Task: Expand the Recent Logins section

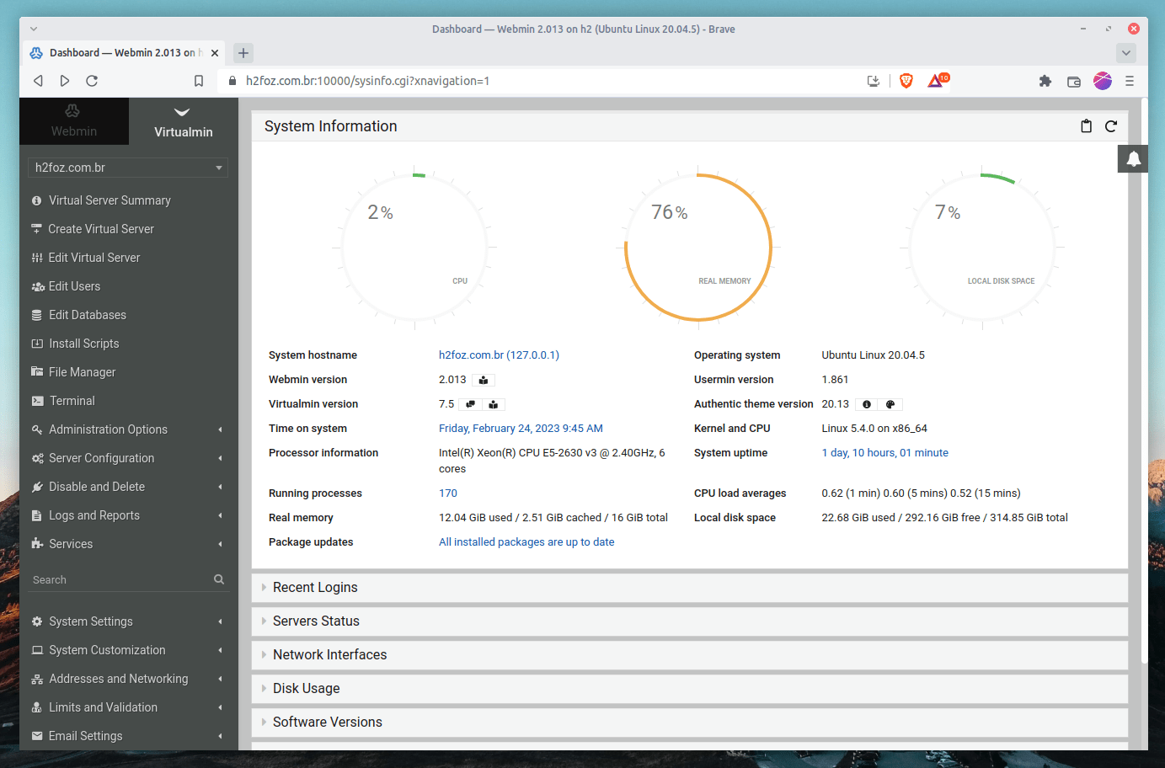Action: [689, 588]
